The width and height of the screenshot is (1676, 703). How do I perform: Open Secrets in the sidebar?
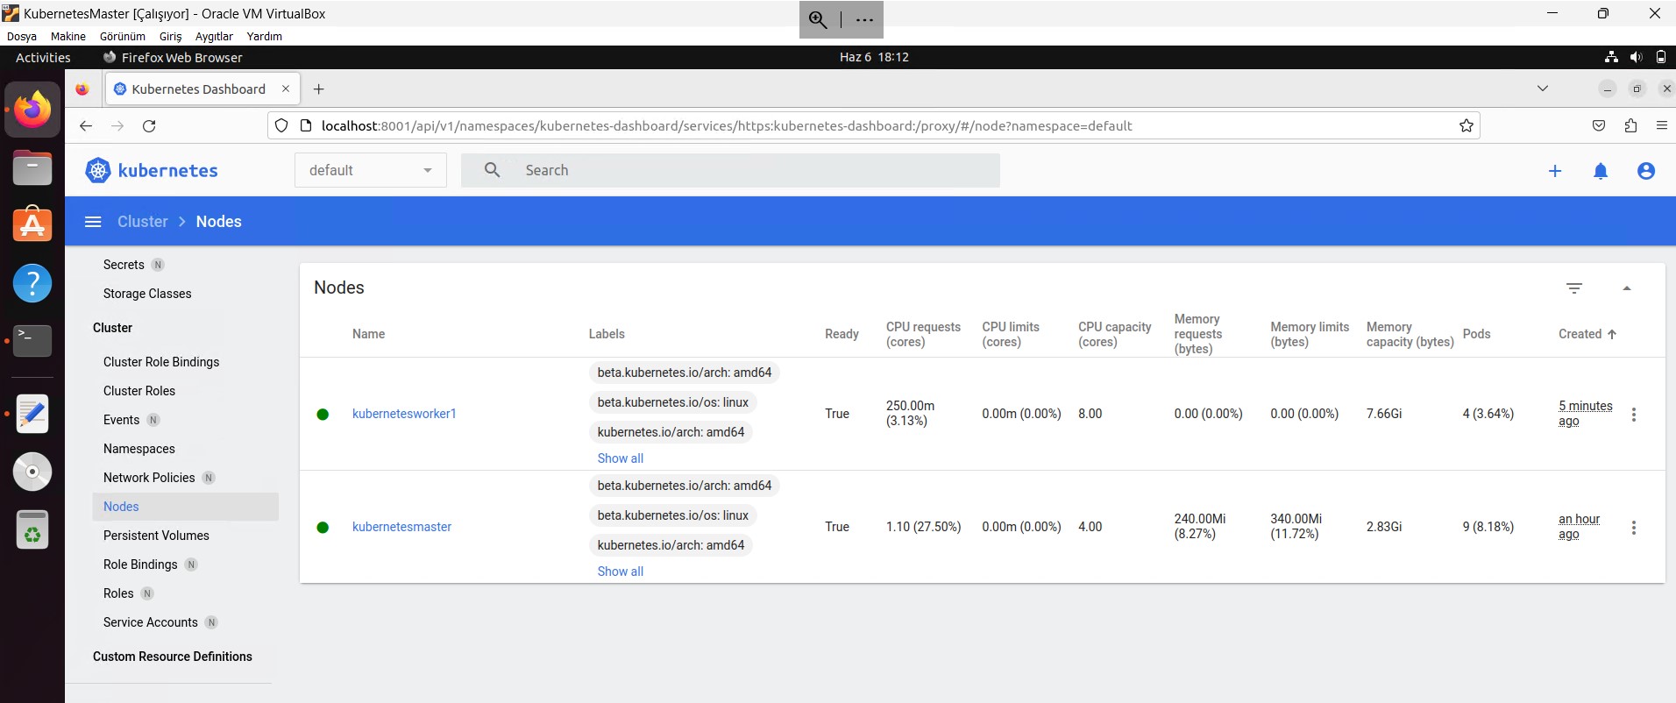124,265
